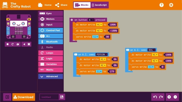This screenshot has width=182, height=102.
Task: Open S1 dropdown in DOG block
Action: point(151,67)
